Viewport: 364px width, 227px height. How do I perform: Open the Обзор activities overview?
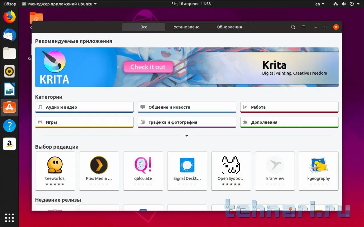(x=10, y=4)
